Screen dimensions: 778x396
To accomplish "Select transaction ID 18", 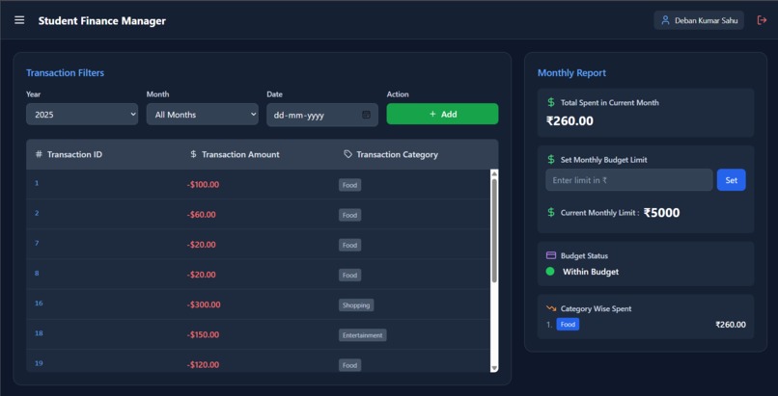I will click(39, 333).
